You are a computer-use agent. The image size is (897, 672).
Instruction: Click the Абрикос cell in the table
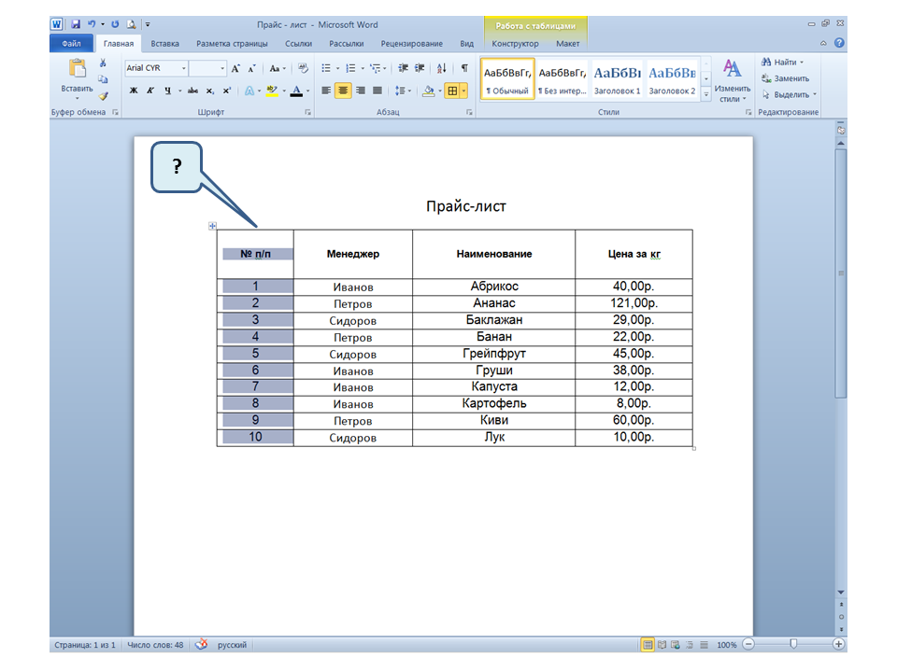[x=493, y=287]
